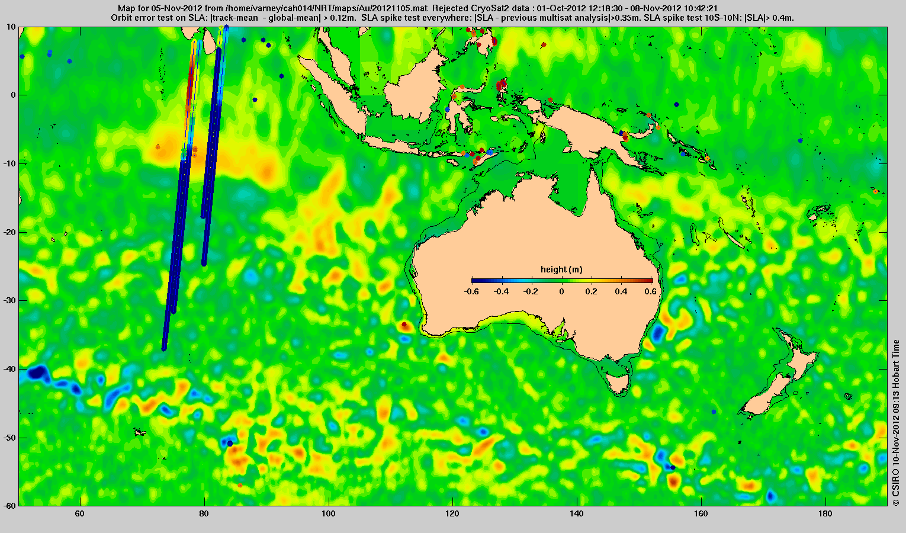Click the x-axis longitude label 140
The image size is (906, 533).
coord(577,514)
